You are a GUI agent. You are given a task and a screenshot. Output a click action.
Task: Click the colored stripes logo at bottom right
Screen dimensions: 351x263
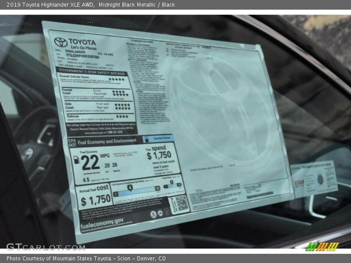[x=322, y=247]
